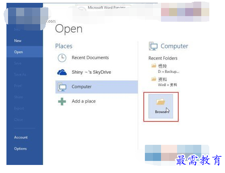The image size is (225, 173).
Task: Click the 杨玲 folder icon
Action: [154, 66]
